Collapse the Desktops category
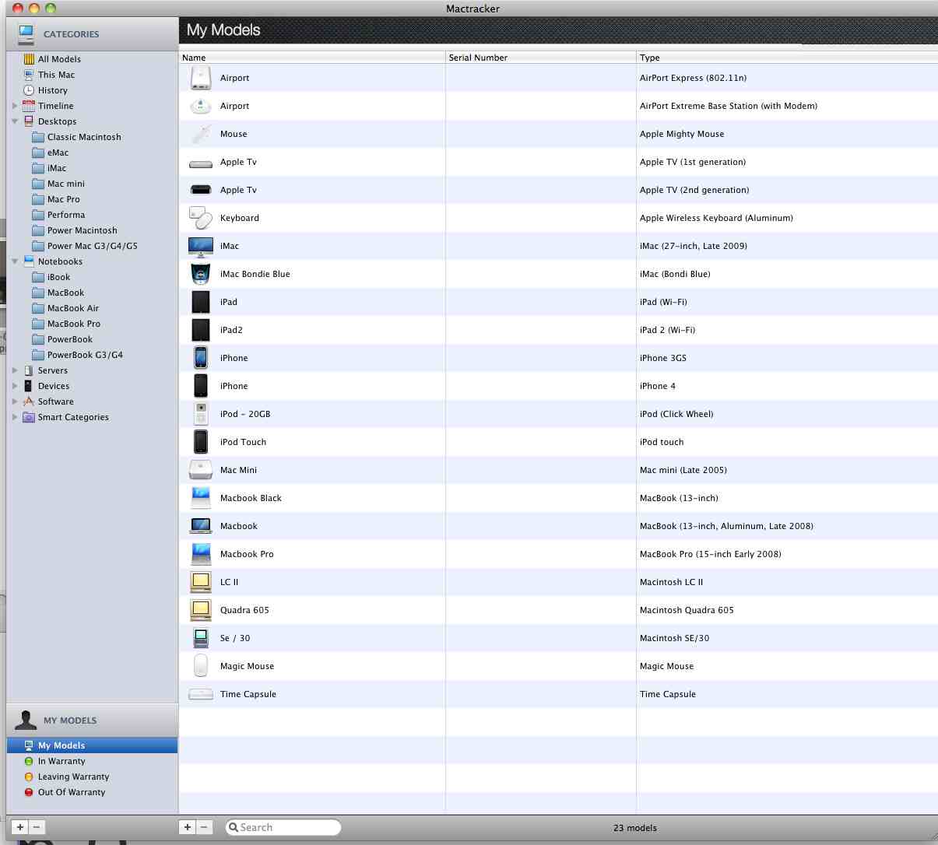938x845 pixels. 15,121
